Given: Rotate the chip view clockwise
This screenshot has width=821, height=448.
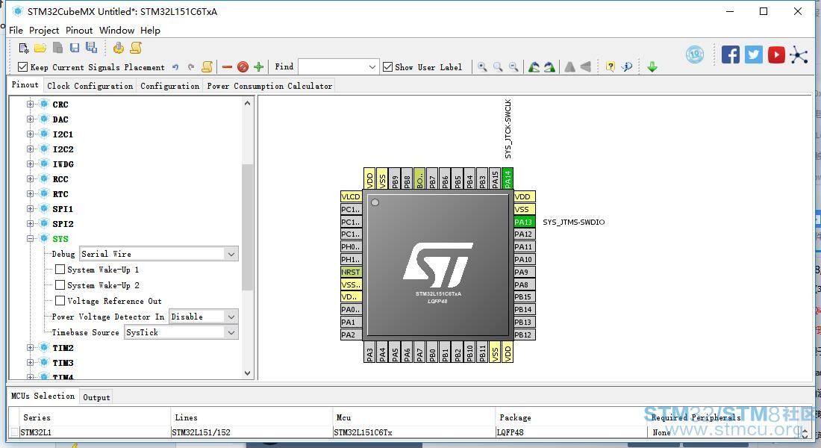Looking at the screenshot, I should pos(534,67).
